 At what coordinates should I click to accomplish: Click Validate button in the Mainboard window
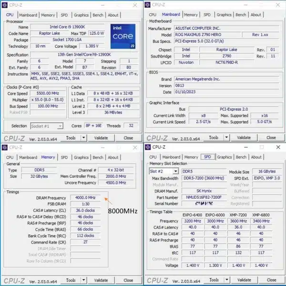point(244,138)
